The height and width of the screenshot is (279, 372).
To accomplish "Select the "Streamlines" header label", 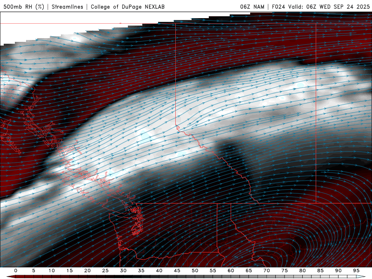I will (x=67, y=7).
